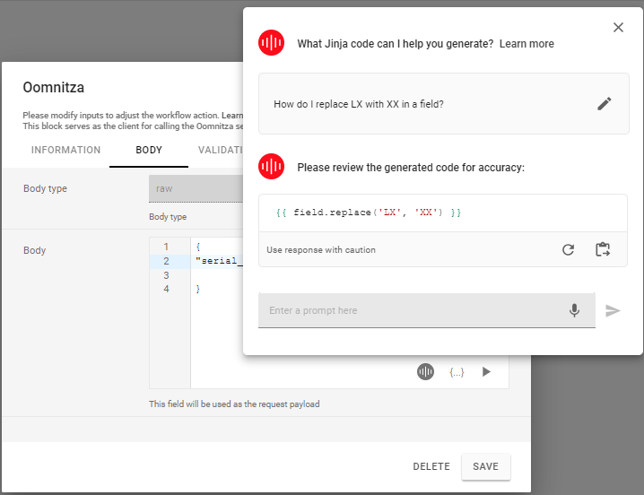Follow the Learn more link
This screenshot has height=495, width=644.
(x=527, y=44)
